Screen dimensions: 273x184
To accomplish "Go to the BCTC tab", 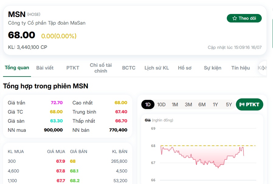I will tap(129, 68).
